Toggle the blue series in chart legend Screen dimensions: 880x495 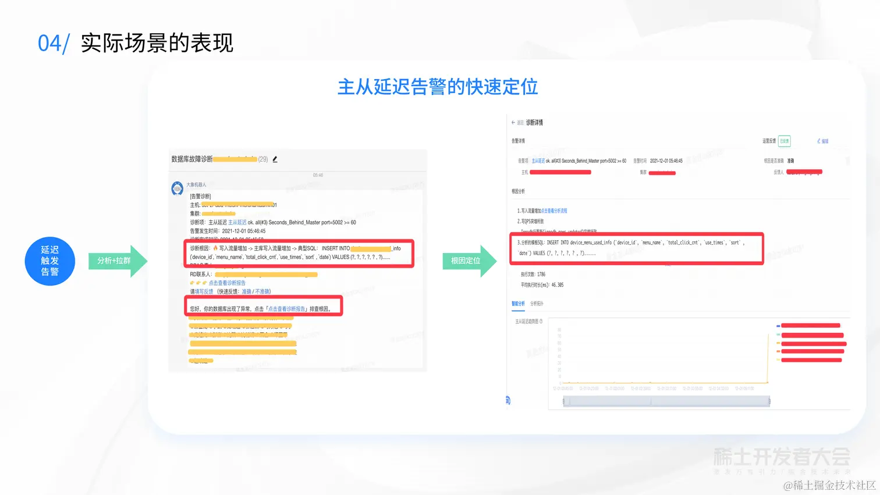coord(778,326)
